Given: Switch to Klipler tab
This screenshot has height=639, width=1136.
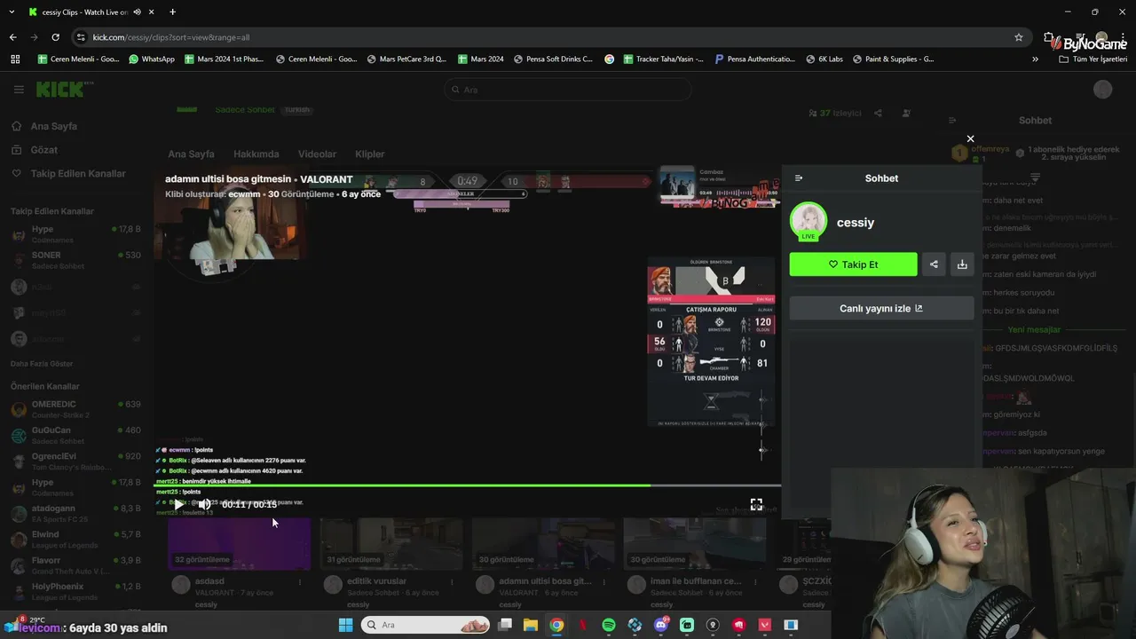Looking at the screenshot, I should [370, 154].
